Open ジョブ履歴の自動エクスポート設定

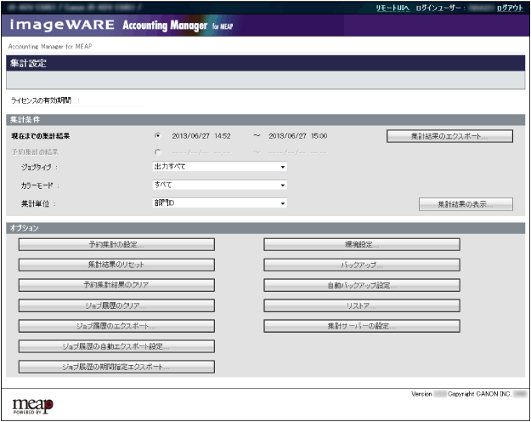click(x=116, y=346)
